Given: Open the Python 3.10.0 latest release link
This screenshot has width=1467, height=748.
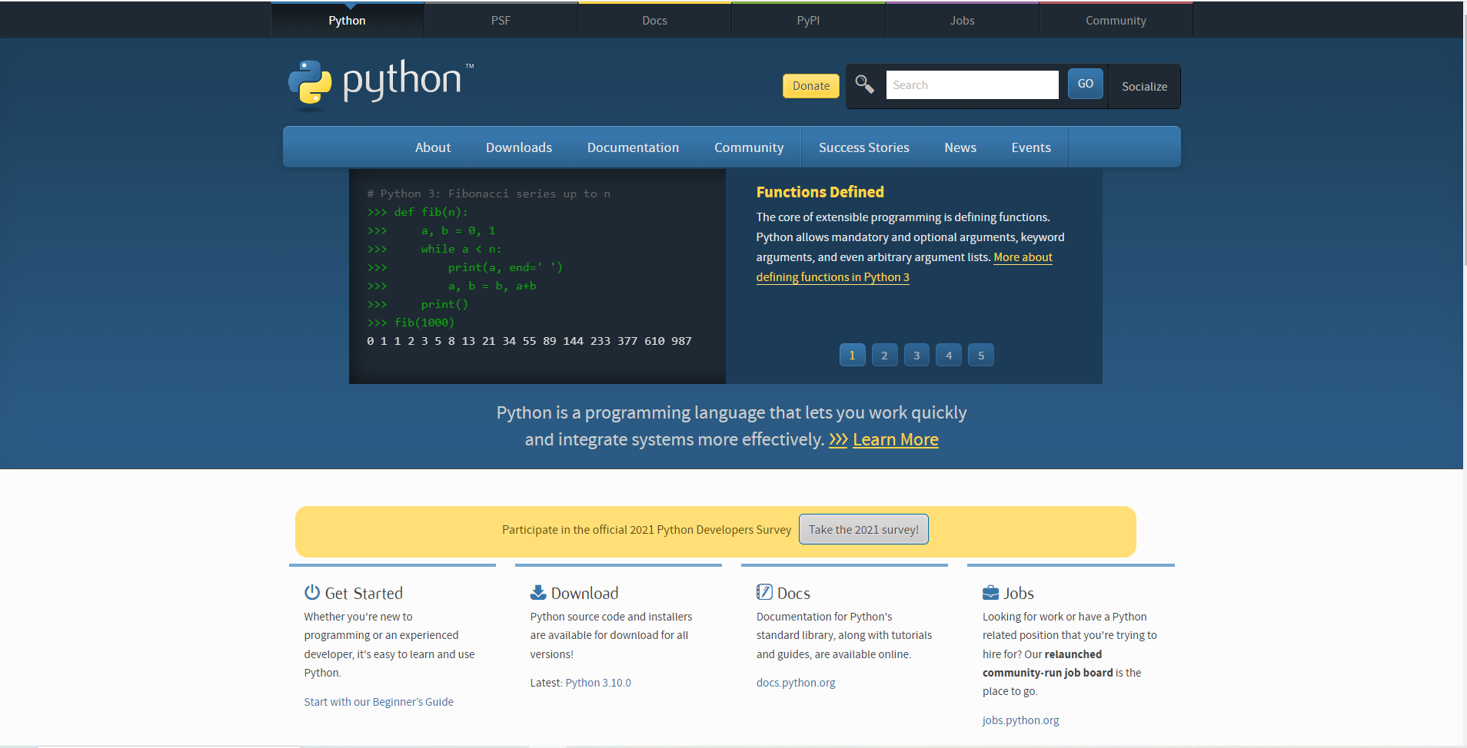Looking at the screenshot, I should 598,683.
